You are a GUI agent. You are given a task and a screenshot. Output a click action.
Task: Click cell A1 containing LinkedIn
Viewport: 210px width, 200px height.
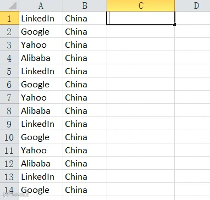click(x=41, y=18)
